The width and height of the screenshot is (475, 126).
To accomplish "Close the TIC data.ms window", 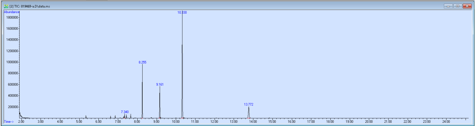I will [x=467, y=6].
